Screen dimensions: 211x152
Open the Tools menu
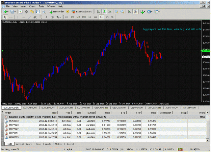click(41, 6)
